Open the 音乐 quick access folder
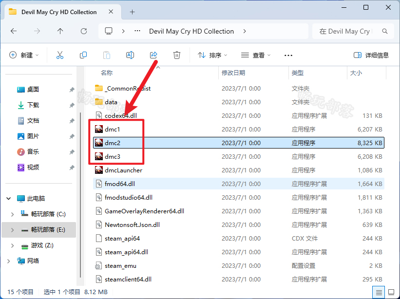The height and width of the screenshot is (299, 400). 33,151
